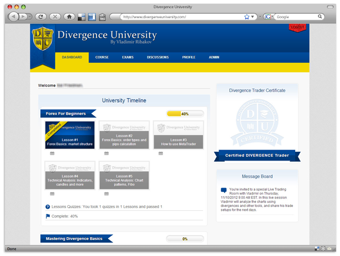Open the EXAMS tab
Viewport: 340px width, 256px height.
click(x=127, y=57)
